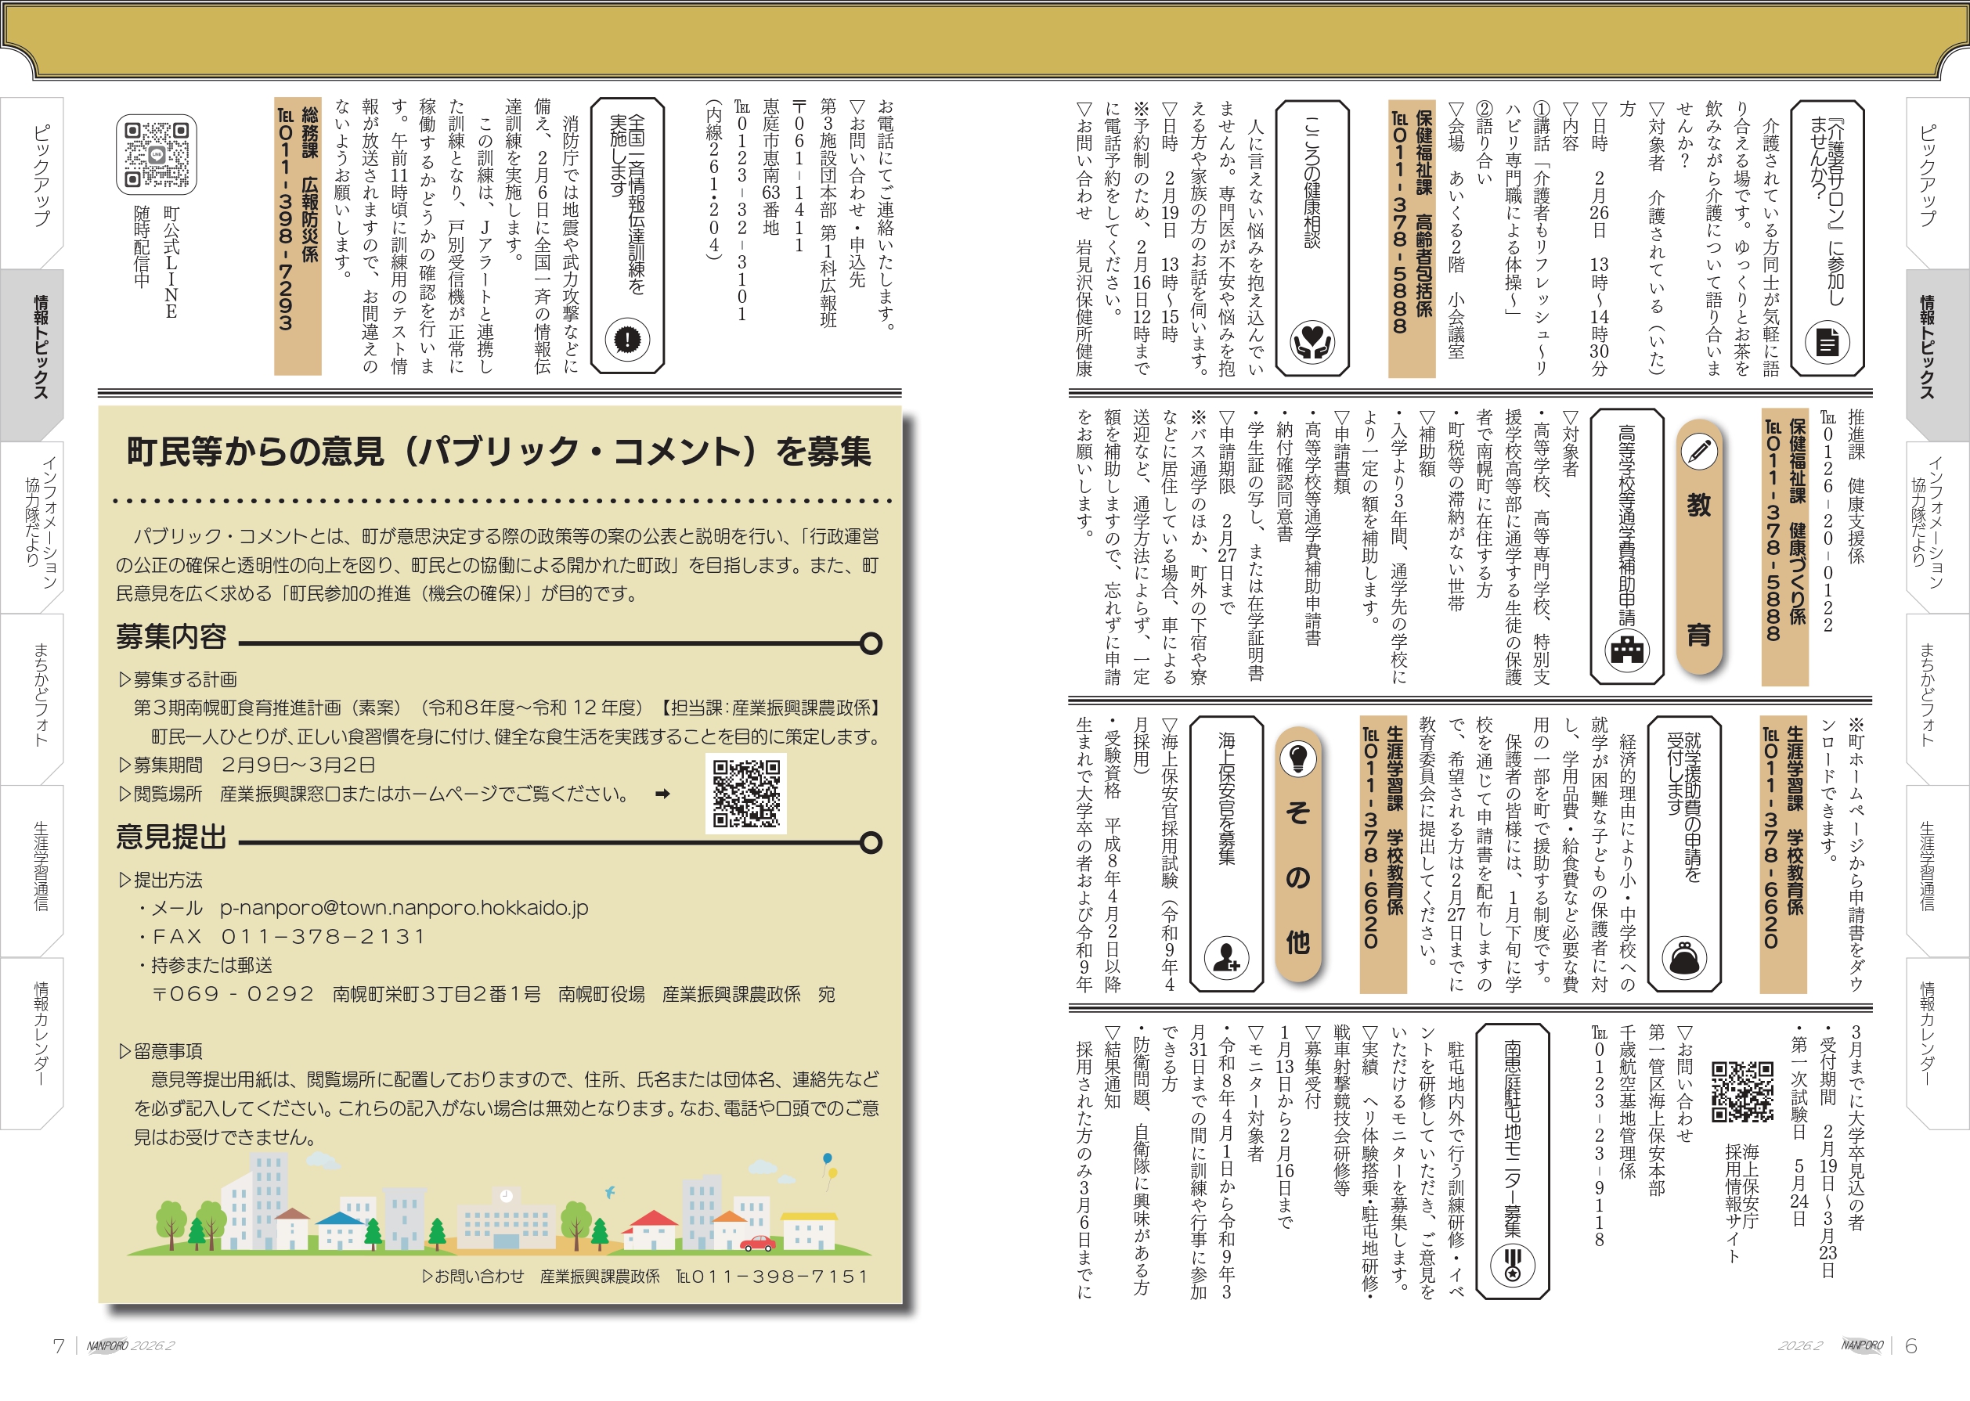Click the 町公式LINE QR code
This screenshot has width=1970, height=1401.
(156, 155)
